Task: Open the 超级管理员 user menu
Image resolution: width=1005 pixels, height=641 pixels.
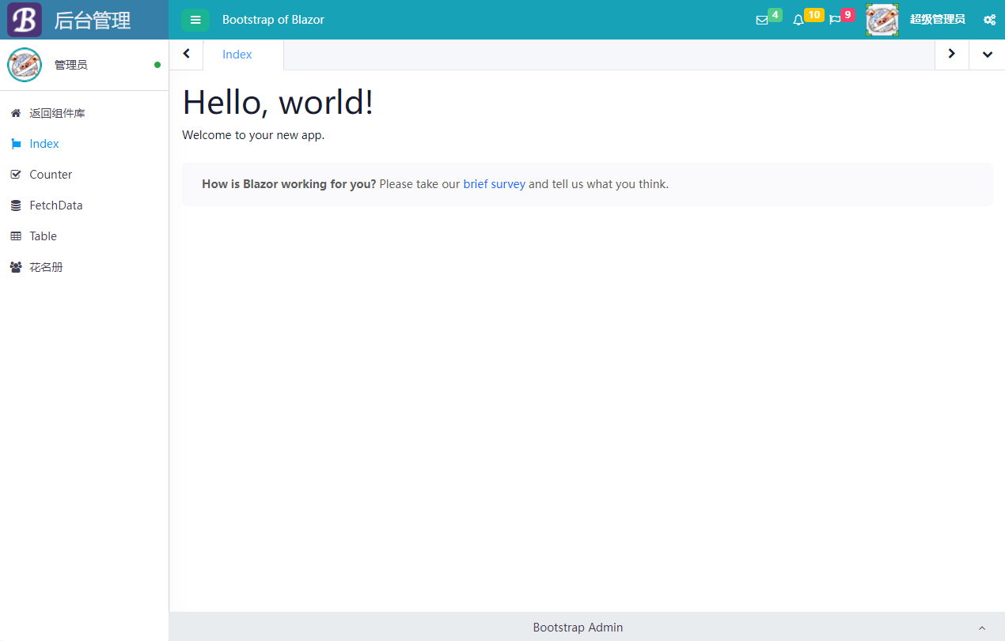Action: coord(937,20)
